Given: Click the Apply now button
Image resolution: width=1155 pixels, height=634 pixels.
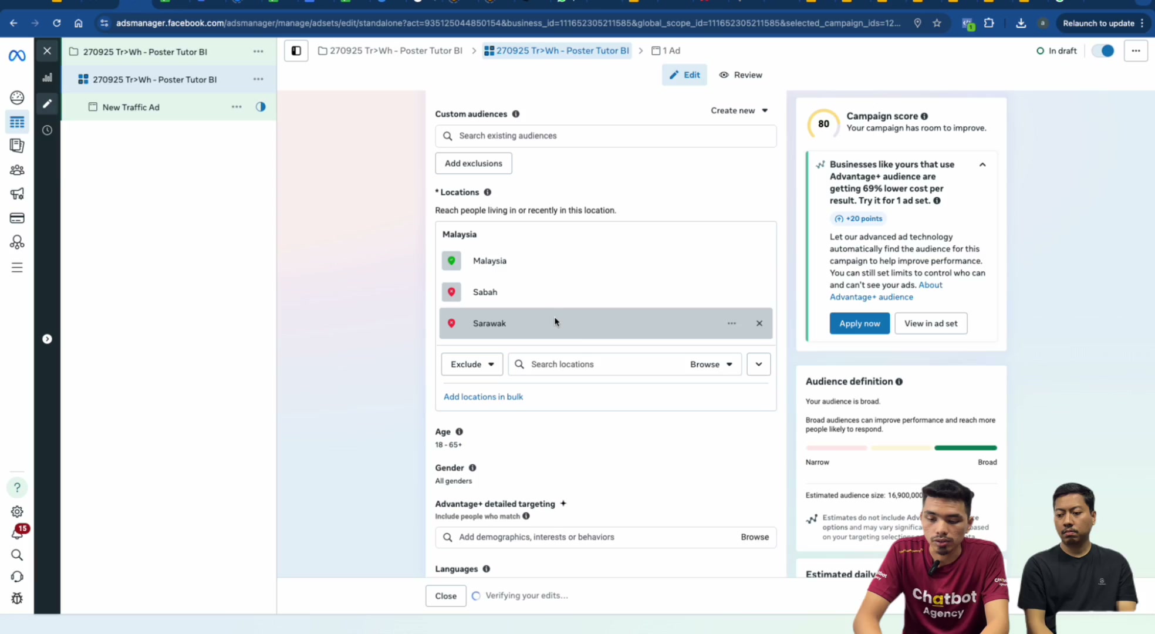Looking at the screenshot, I should [859, 323].
